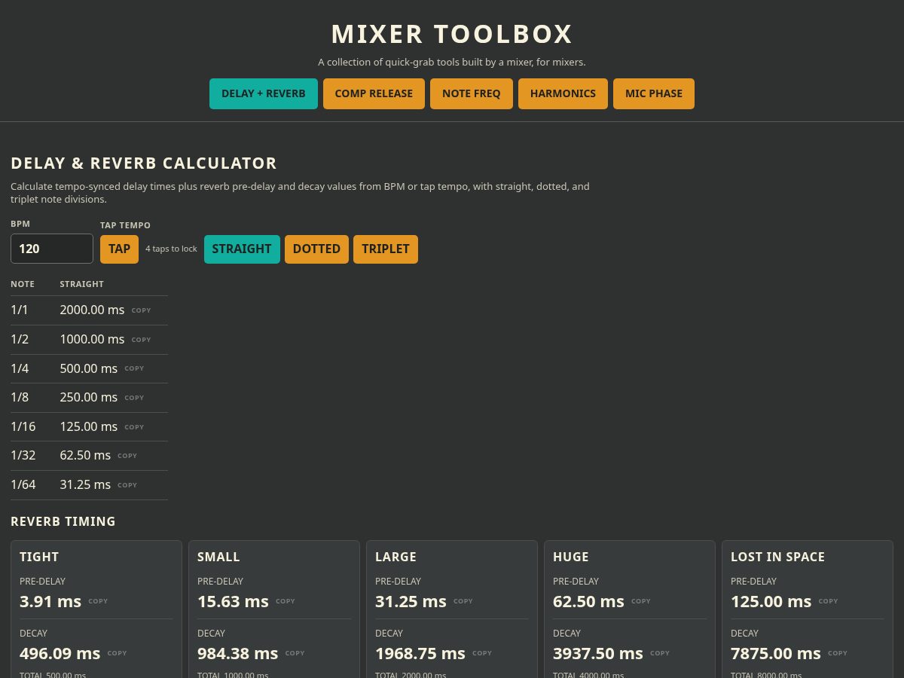Click the 1/16 note label
The image size is (904, 678).
(23, 426)
